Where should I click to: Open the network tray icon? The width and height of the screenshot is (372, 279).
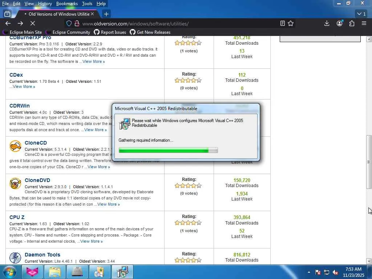pos(327,272)
